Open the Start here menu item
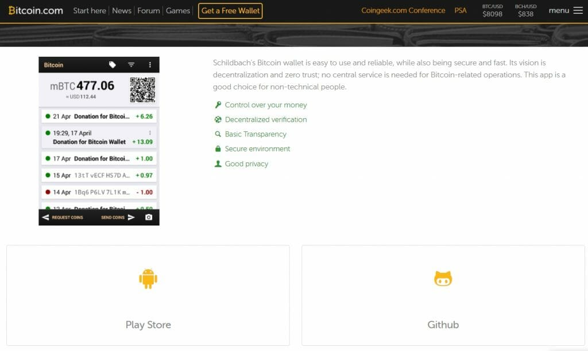Viewport: 588px width, 351px height. point(90,11)
